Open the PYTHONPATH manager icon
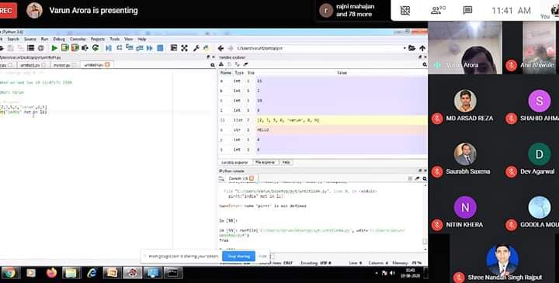 [206, 48]
